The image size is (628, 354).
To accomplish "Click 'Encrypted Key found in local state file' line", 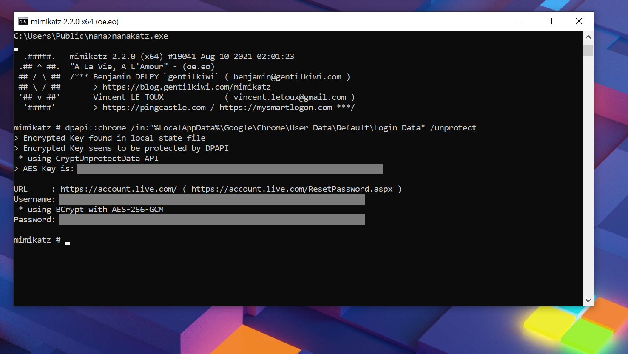I will (110, 138).
